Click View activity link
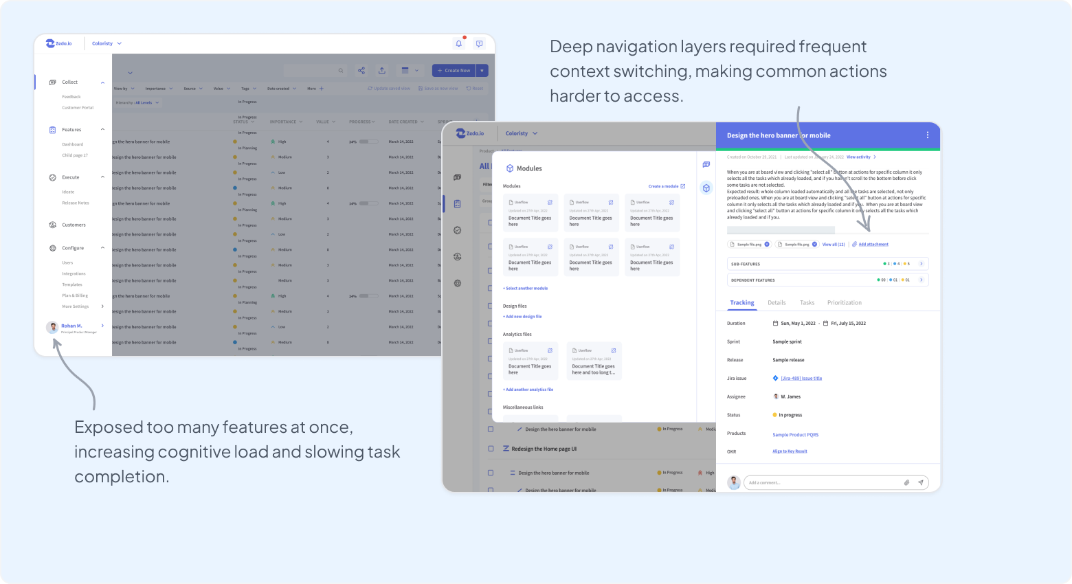 pyautogui.click(x=861, y=157)
